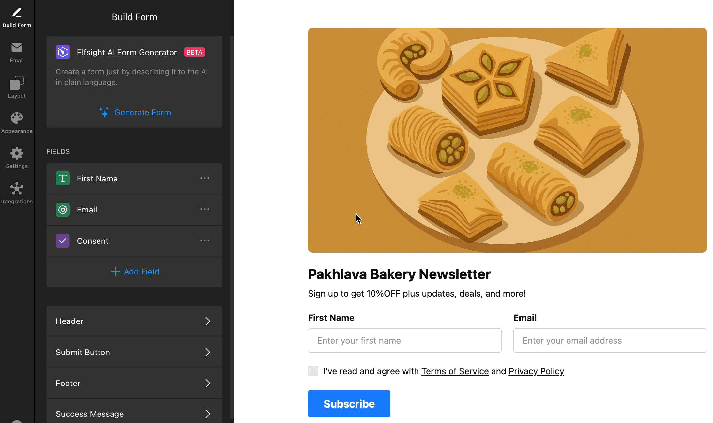Image resolution: width=713 pixels, height=423 pixels.
Task: Click the first name input field
Action: tap(404, 340)
